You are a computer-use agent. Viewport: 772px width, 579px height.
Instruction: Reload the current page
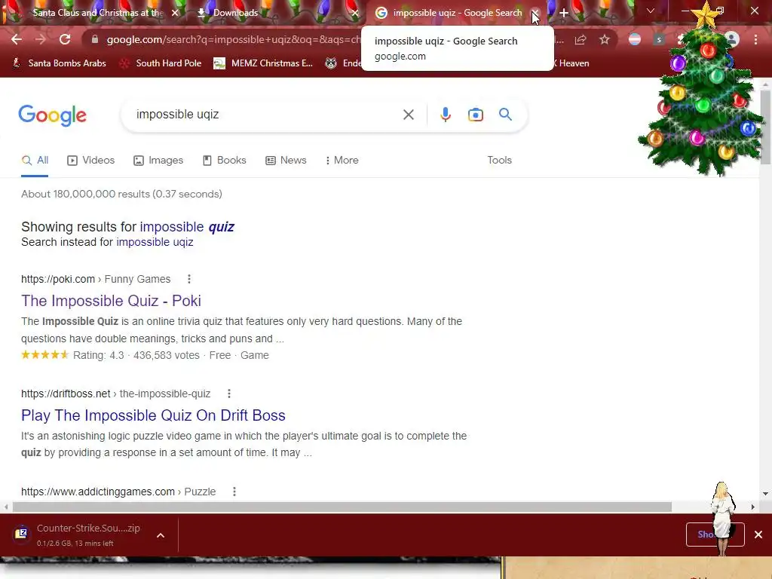click(65, 39)
